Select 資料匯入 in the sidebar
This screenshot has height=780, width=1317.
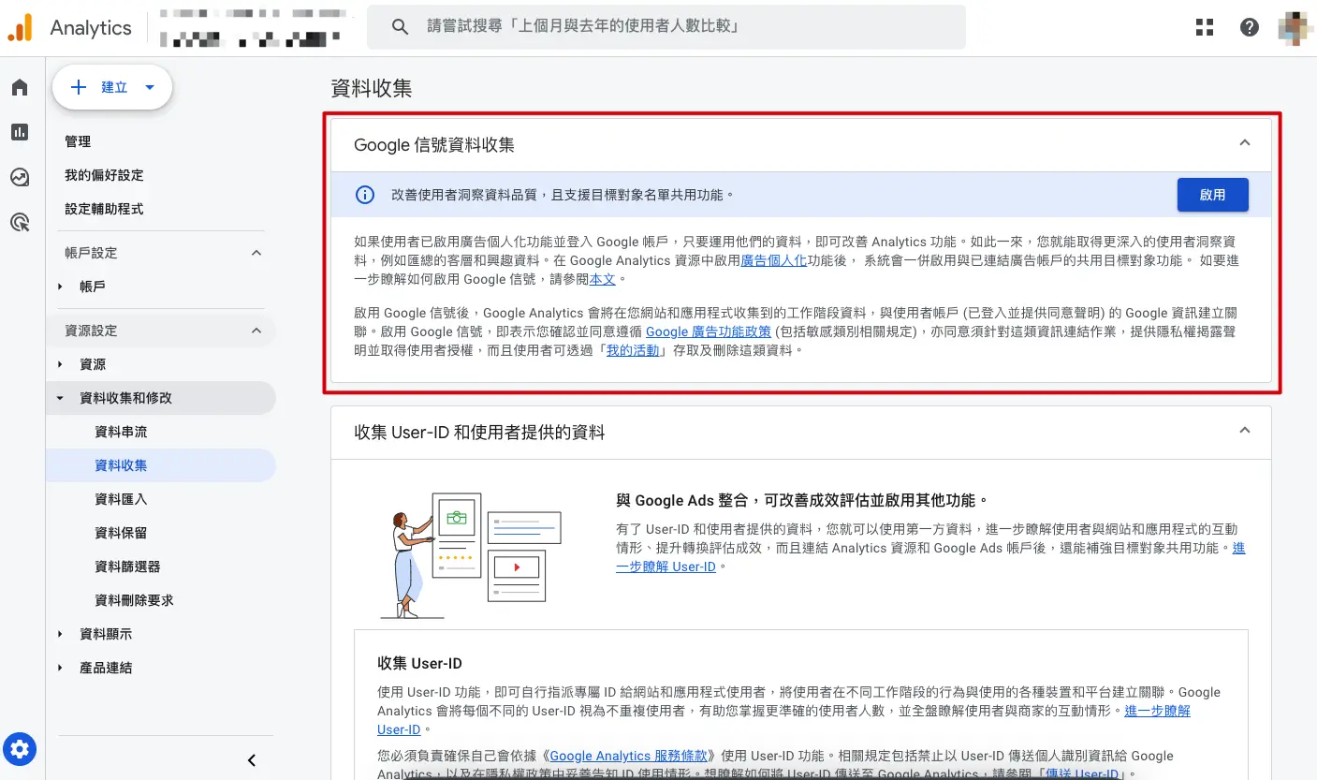121,499
